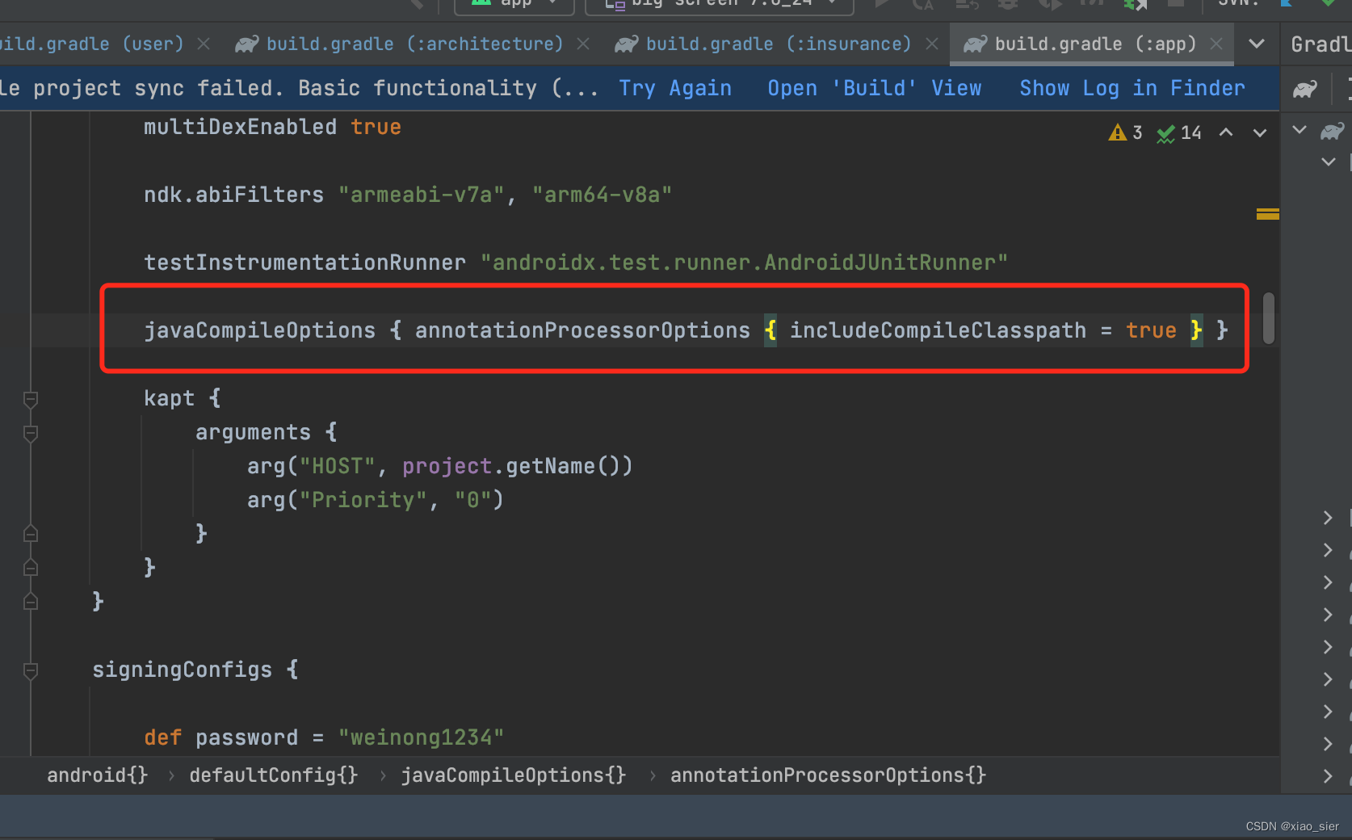Navigate to next highlighted problem with down arrow
Image resolution: width=1352 pixels, height=840 pixels.
(1258, 132)
